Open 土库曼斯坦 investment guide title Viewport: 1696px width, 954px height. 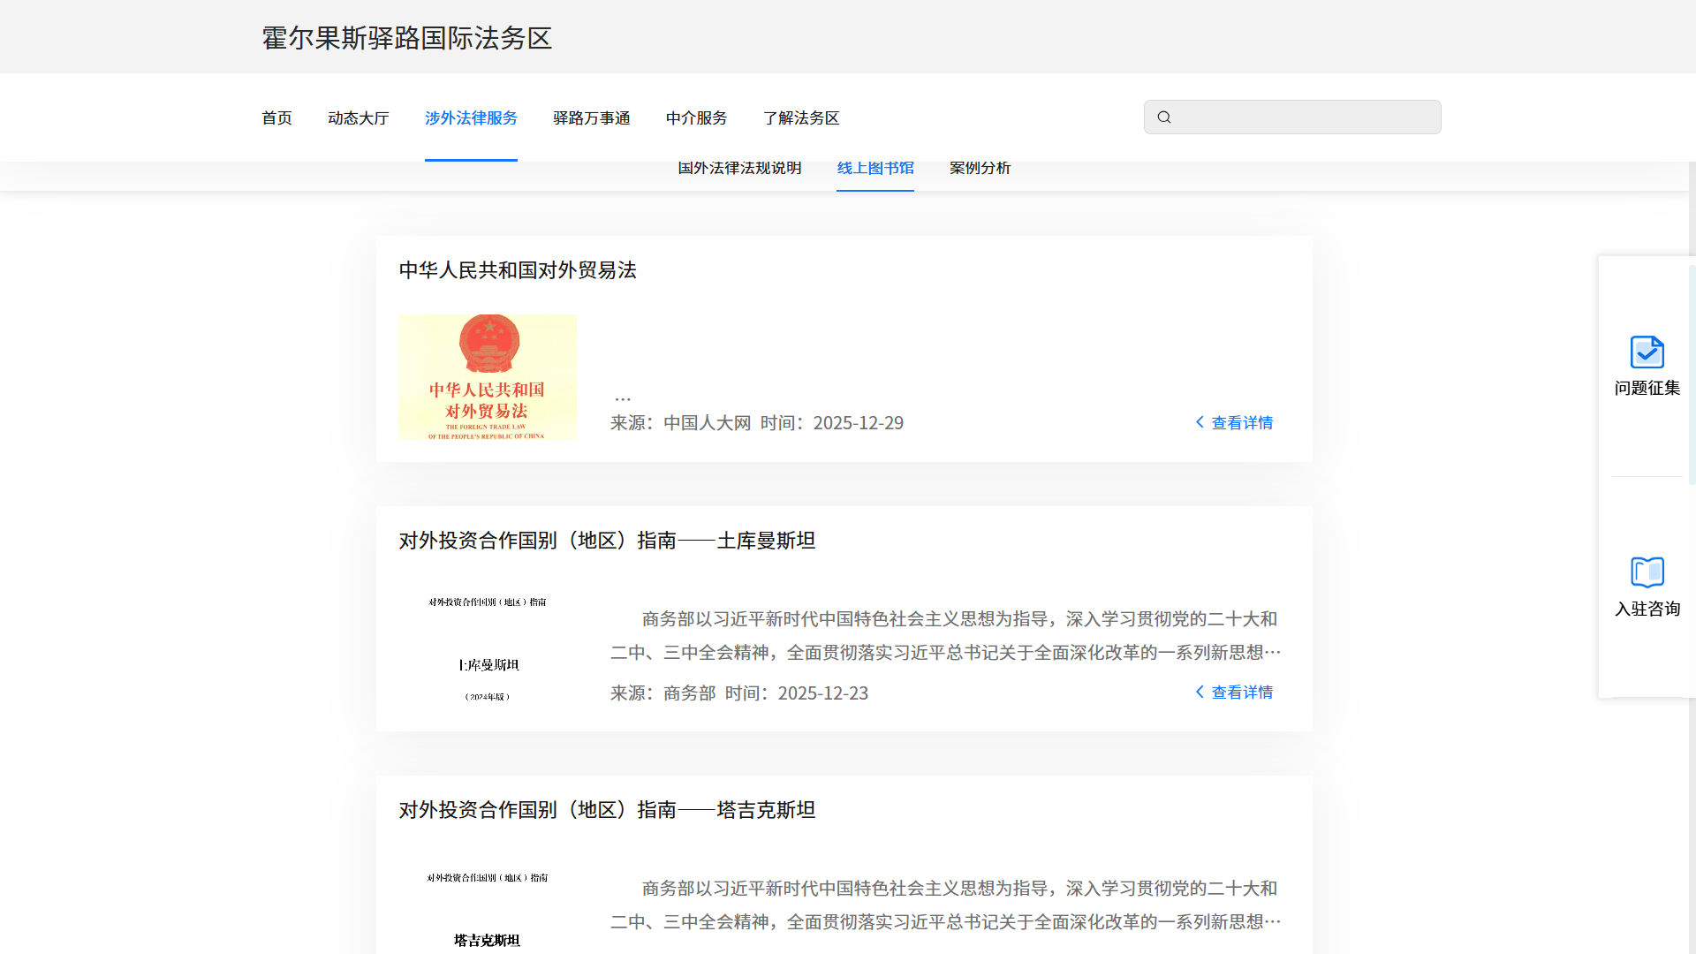[607, 541]
